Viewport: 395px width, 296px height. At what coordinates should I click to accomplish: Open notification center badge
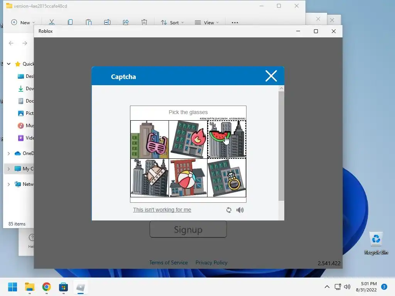[x=384, y=286]
